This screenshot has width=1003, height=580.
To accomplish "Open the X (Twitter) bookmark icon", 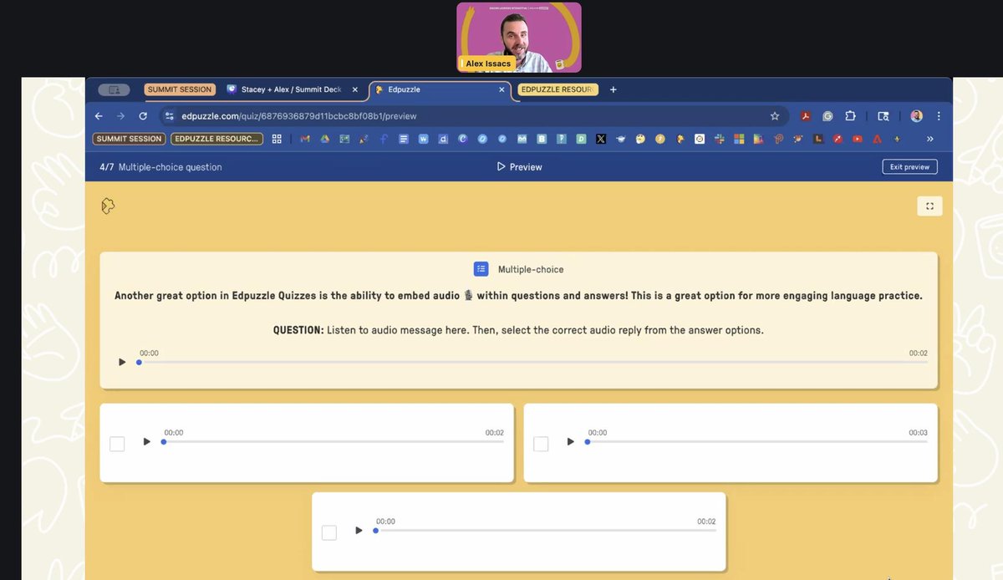I will coord(601,139).
